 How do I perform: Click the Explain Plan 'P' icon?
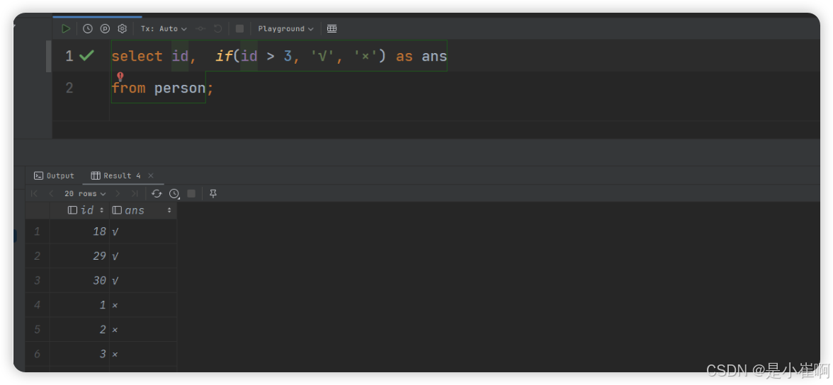pyautogui.click(x=105, y=29)
